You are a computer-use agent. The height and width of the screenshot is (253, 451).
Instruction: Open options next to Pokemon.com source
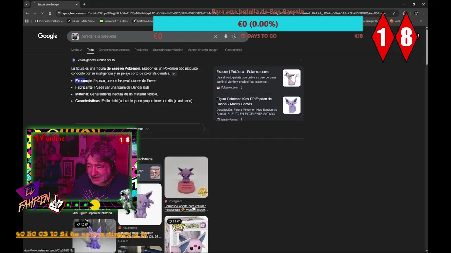241,87
